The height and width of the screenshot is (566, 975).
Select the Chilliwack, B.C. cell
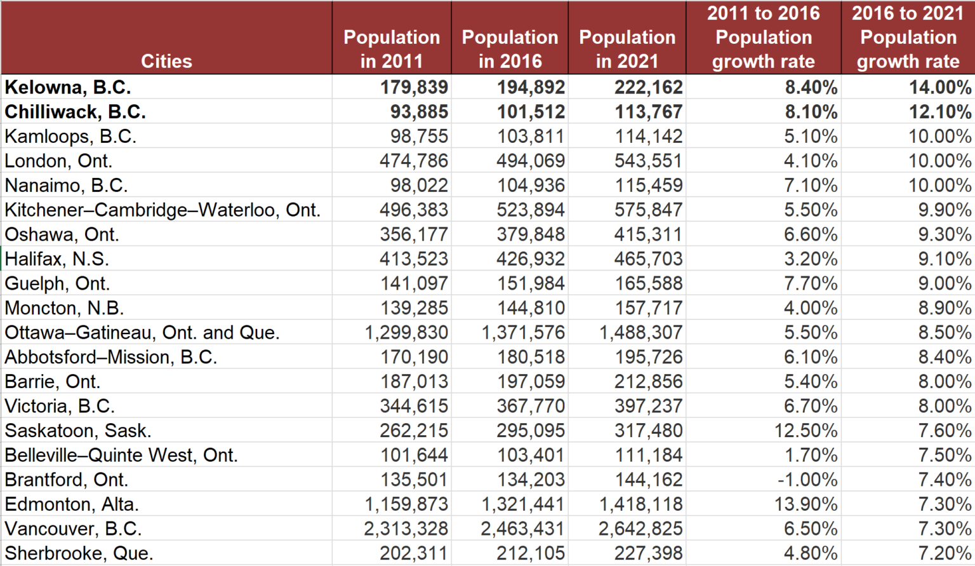point(166,112)
